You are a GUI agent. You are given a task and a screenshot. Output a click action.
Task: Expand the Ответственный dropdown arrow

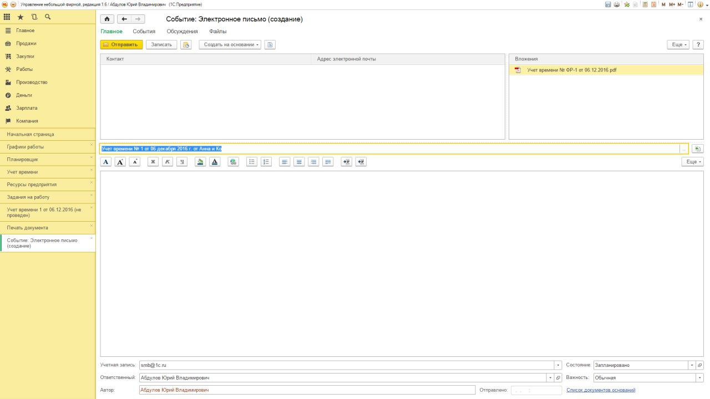pyautogui.click(x=550, y=378)
